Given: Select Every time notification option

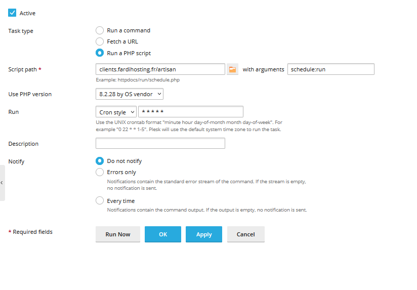Looking at the screenshot, I should pos(100,201).
